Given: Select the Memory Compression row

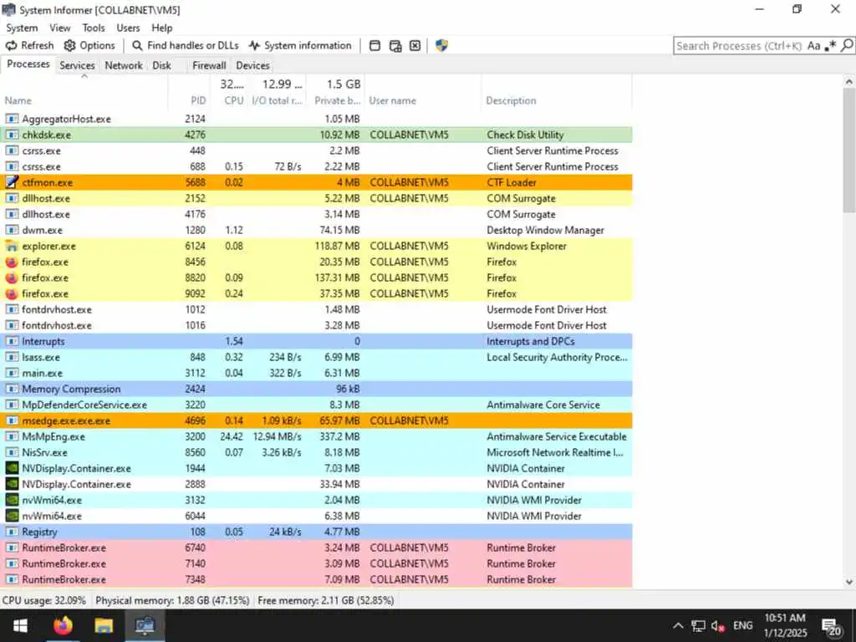Looking at the screenshot, I should 317,390.
